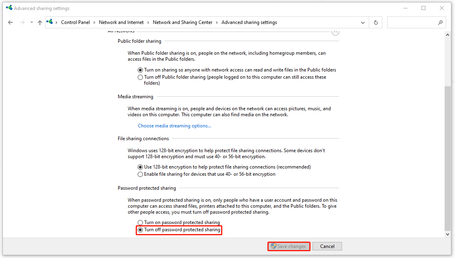This screenshot has width=455, height=258.
Task: Click the UAC shield on Save changes
Action: [274, 246]
